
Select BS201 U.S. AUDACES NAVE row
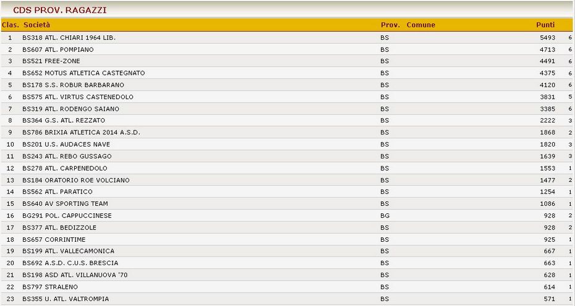(x=287, y=145)
